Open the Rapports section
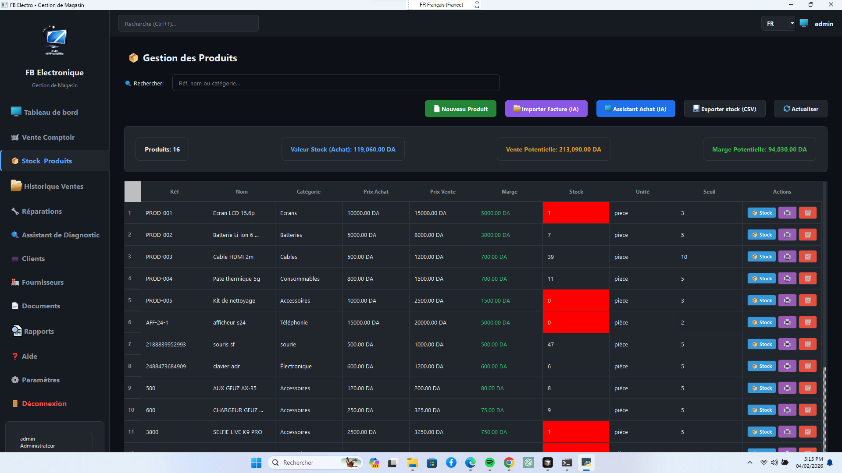The image size is (842, 473). tap(38, 331)
